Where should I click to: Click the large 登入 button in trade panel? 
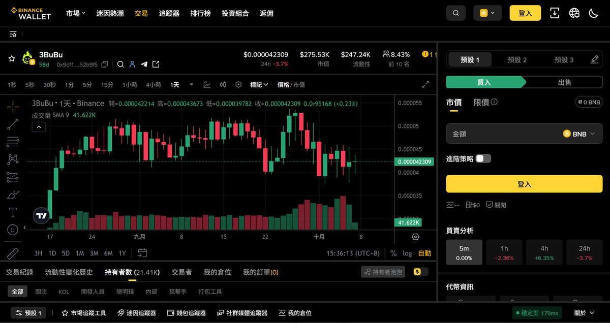(x=524, y=184)
